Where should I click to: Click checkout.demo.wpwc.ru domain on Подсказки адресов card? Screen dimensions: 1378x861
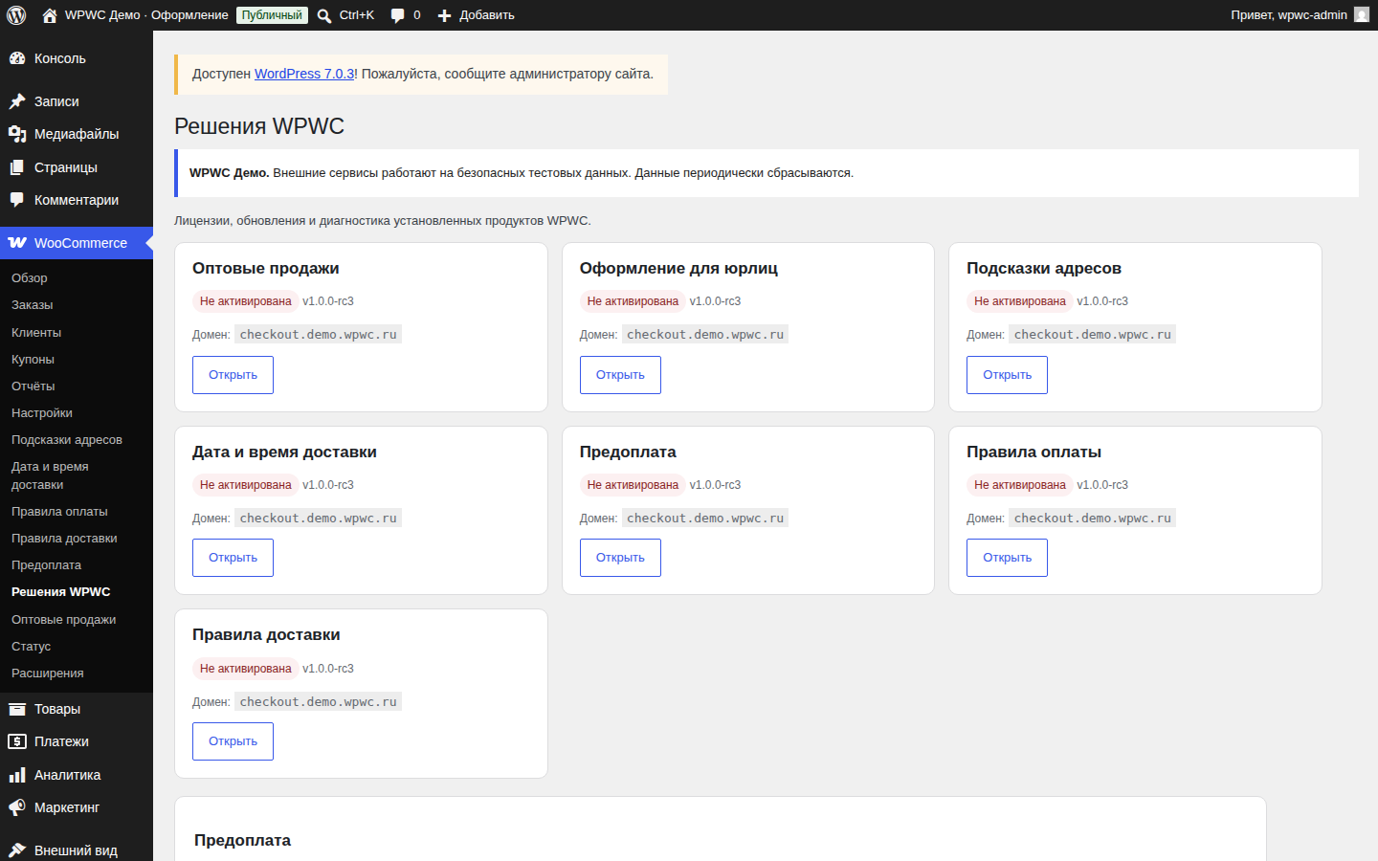tap(1093, 335)
